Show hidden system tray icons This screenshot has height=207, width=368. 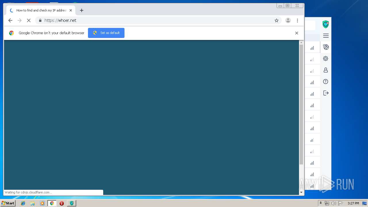coord(321,203)
